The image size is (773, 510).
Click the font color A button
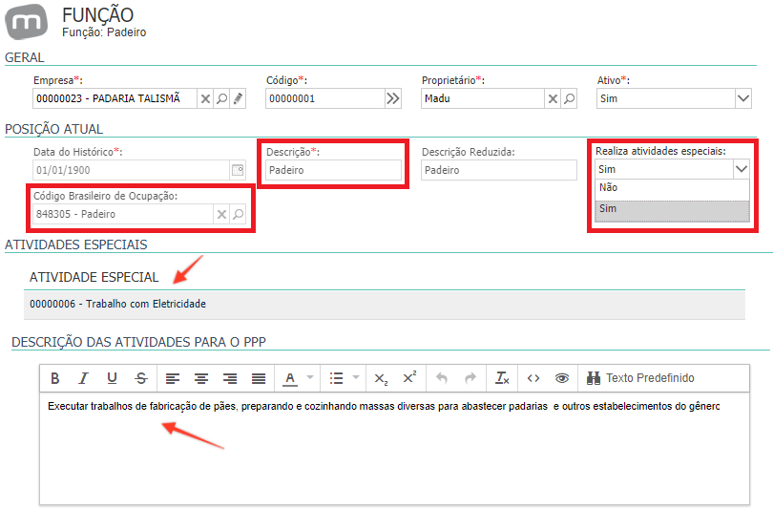point(290,378)
